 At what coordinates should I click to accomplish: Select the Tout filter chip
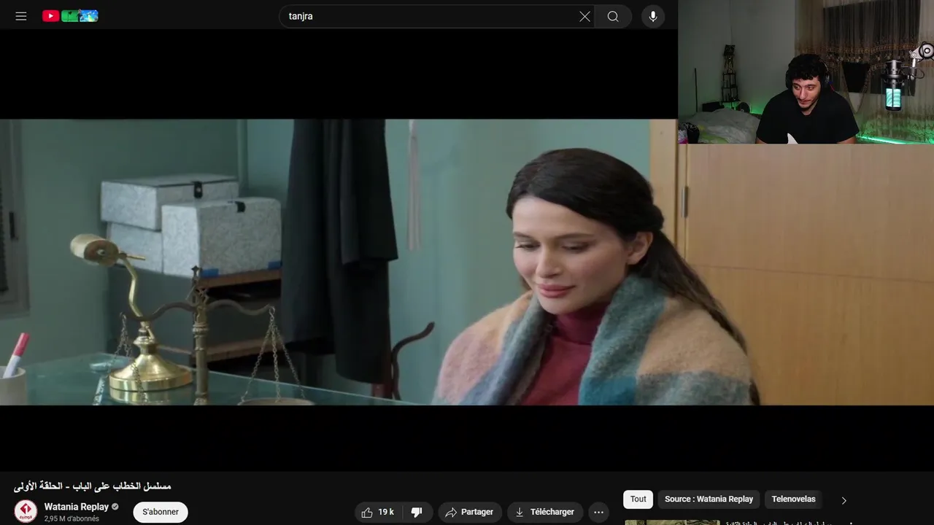point(638,499)
